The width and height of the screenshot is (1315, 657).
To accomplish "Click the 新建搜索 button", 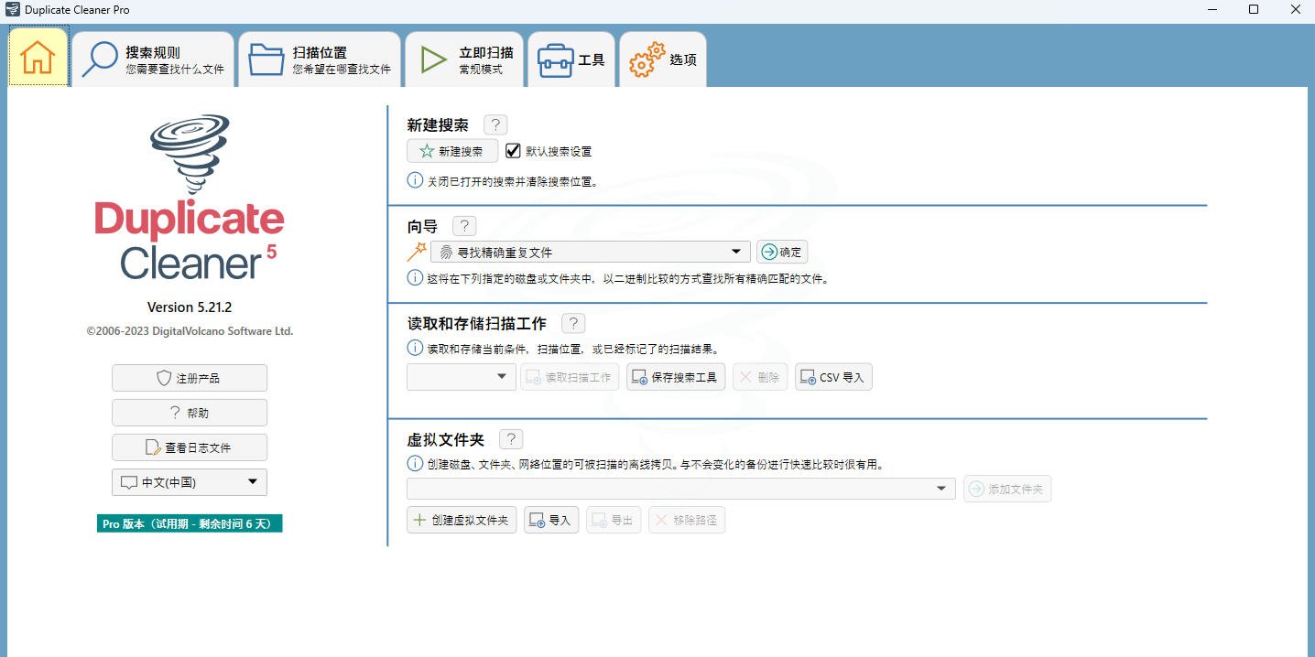I will click(x=452, y=150).
